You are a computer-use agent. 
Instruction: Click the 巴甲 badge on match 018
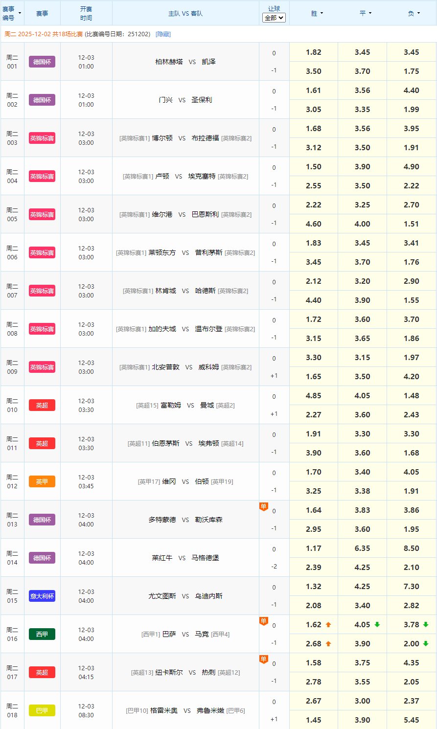coord(42,710)
